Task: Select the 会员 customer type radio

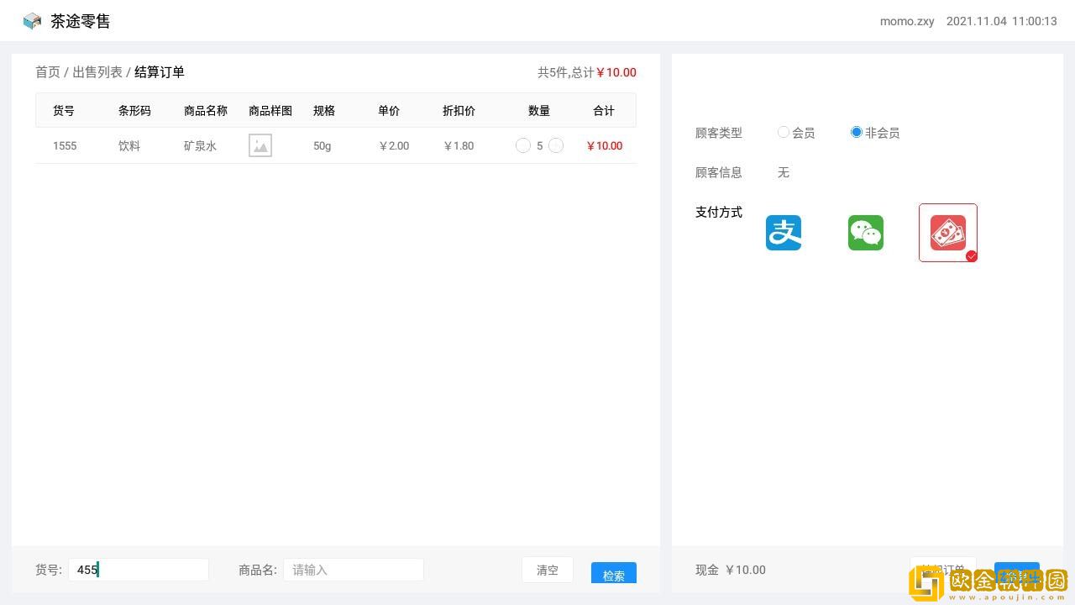Action: [x=784, y=132]
